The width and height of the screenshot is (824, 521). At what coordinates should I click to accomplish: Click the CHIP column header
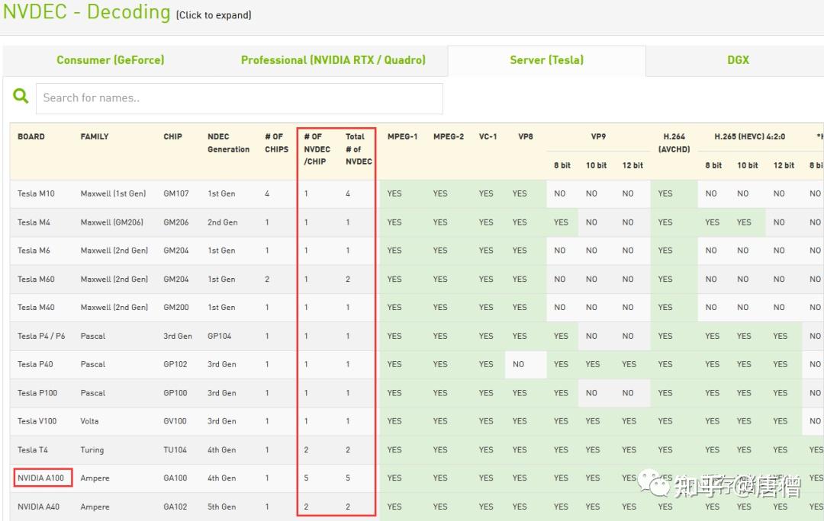click(x=172, y=136)
